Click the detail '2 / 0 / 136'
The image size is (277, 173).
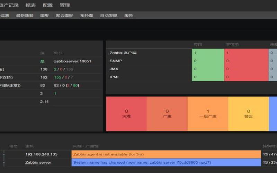[x=63, y=70]
